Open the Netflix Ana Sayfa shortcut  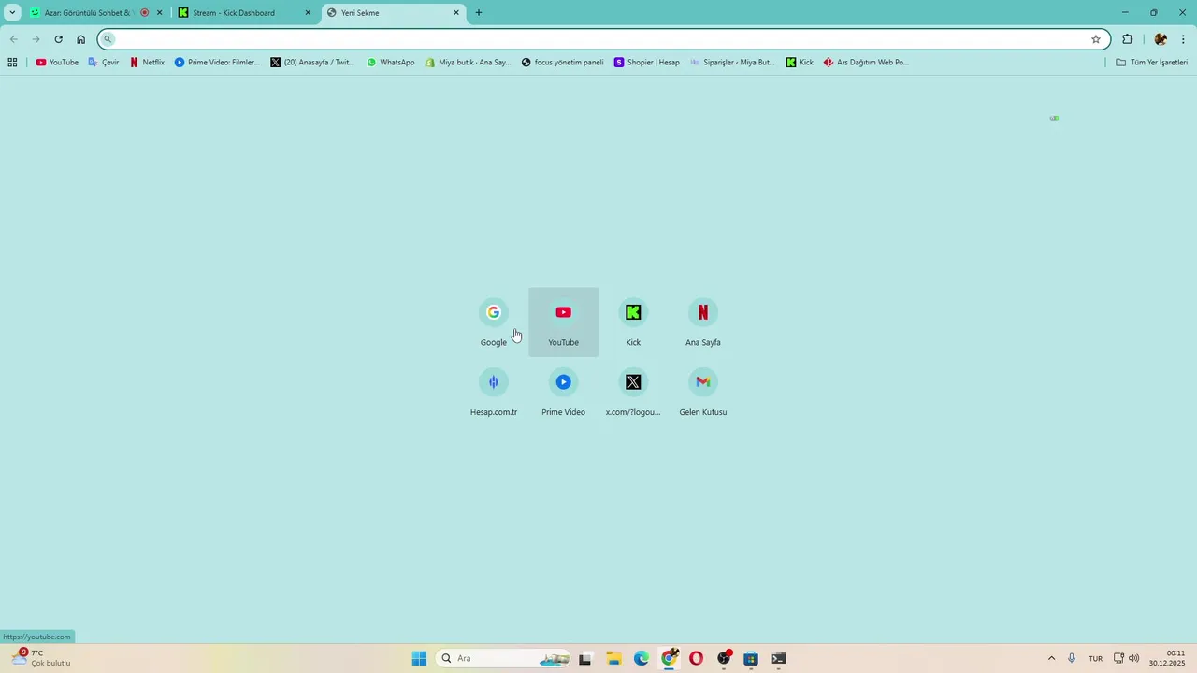(x=703, y=322)
